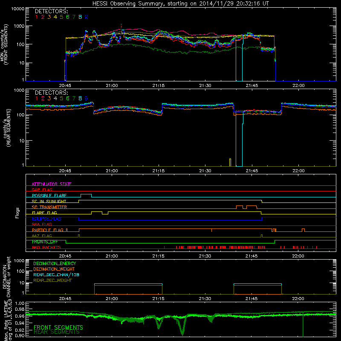Click detector 9 in front segments legend
Image resolution: width=341 pixels, height=341 pixels.
coord(87,17)
